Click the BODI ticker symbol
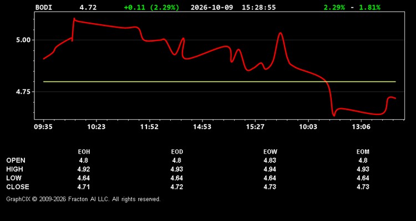Image resolution: width=416 pixels, height=221 pixels. pyautogui.click(x=44, y=7)
